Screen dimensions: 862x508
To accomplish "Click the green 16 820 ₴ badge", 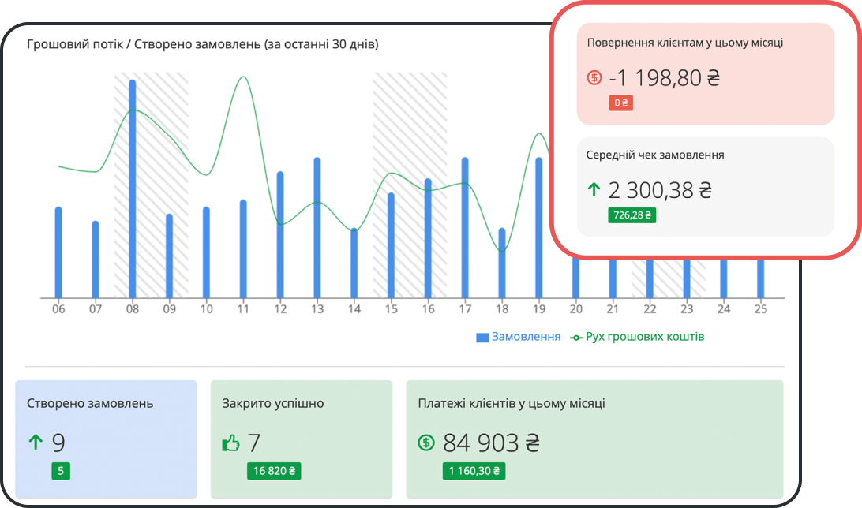I will [x=274, y=471].
